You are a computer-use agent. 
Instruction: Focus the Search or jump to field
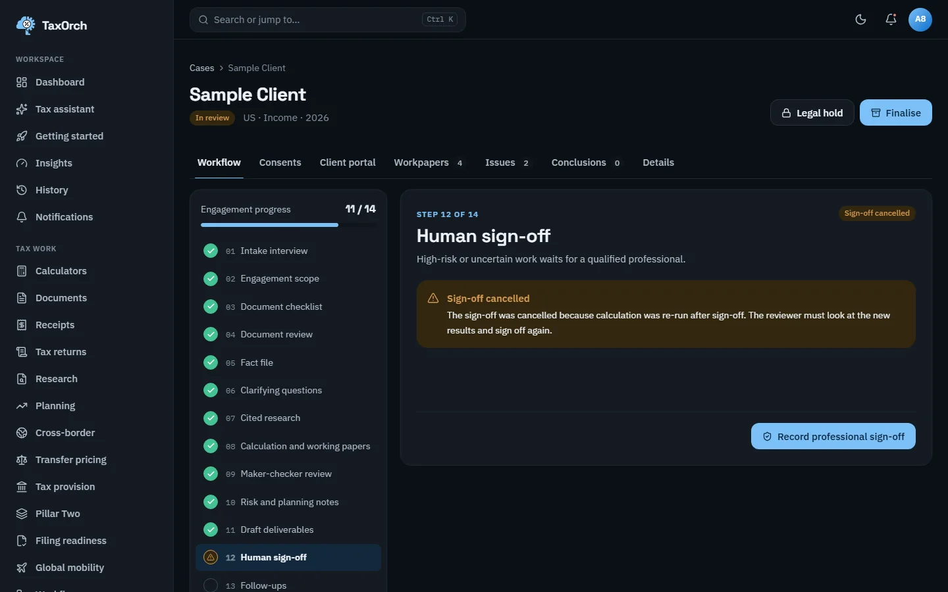click(328, 20)
